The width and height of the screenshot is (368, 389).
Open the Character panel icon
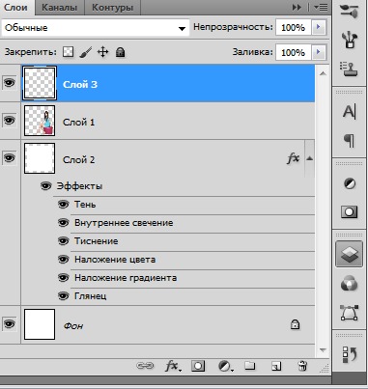(350, 112)
